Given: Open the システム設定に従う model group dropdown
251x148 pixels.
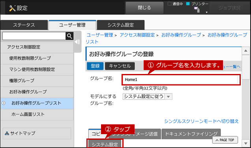Looking at the screenshot, I should point(148,97).
